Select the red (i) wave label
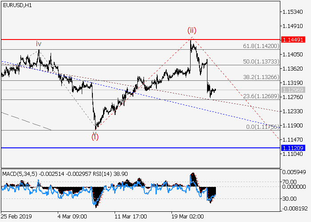The width and height of the screenshot is (311, 222). click(x=95, y=136)
